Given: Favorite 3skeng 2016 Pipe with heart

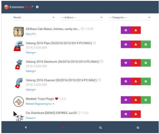Looking at the screenshot, I should tap(94, 43).
